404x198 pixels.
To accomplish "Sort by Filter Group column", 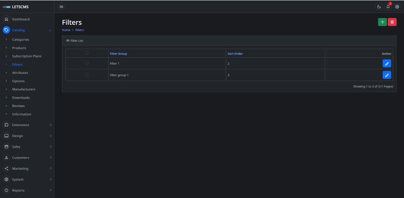I will [x=118, y=53].
